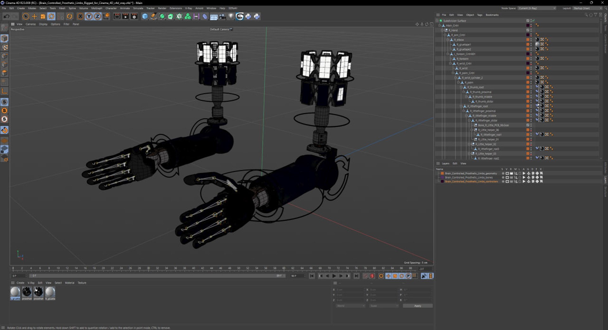This screenshot has height=330, width=608.
Task: Go to the end of animation
Action: pos(356,276)
